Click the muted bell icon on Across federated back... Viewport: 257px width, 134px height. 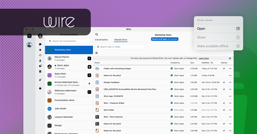pyautogui.click(x=89, y=84)
